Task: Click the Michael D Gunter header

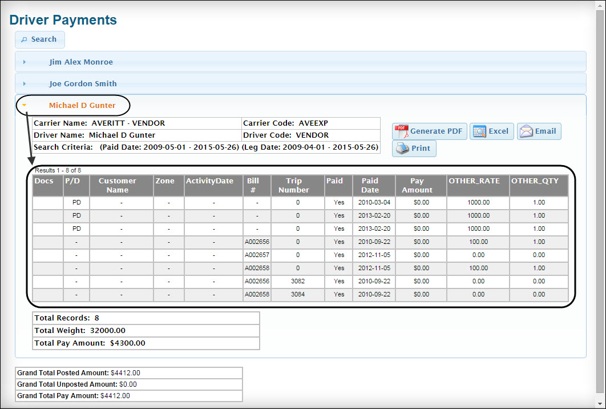Action: click(82, 105)
